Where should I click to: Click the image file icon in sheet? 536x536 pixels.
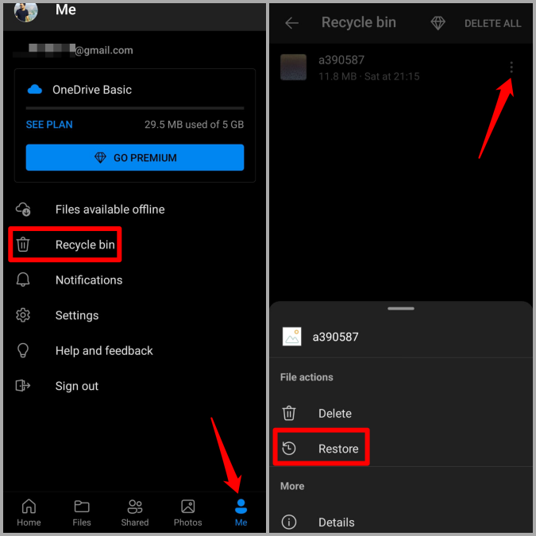click(292, 337)
